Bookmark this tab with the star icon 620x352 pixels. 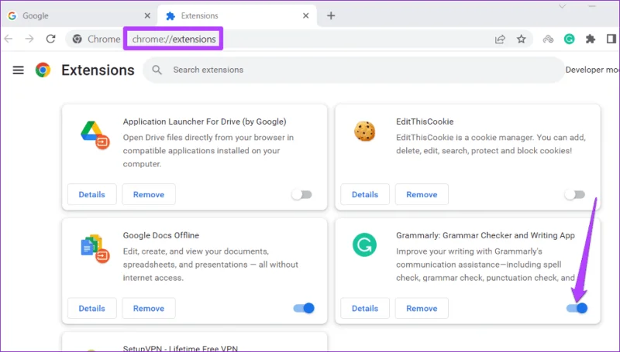coord(521,39)
